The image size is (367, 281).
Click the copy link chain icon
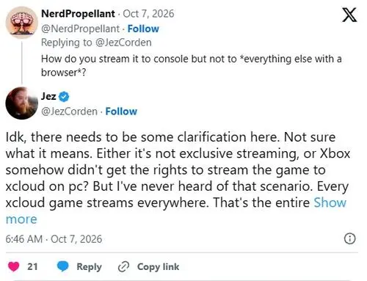pos(123,267)
